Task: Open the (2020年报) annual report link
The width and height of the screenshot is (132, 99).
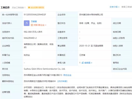Action: (62, 81)
